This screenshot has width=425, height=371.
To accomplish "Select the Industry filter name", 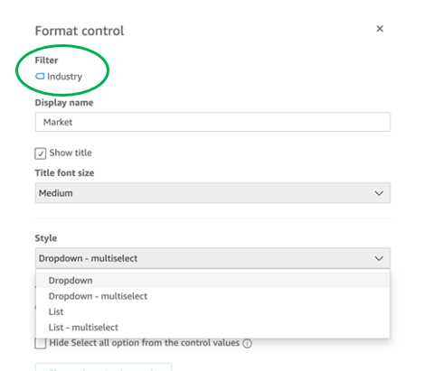I will (x=64, y=77).
